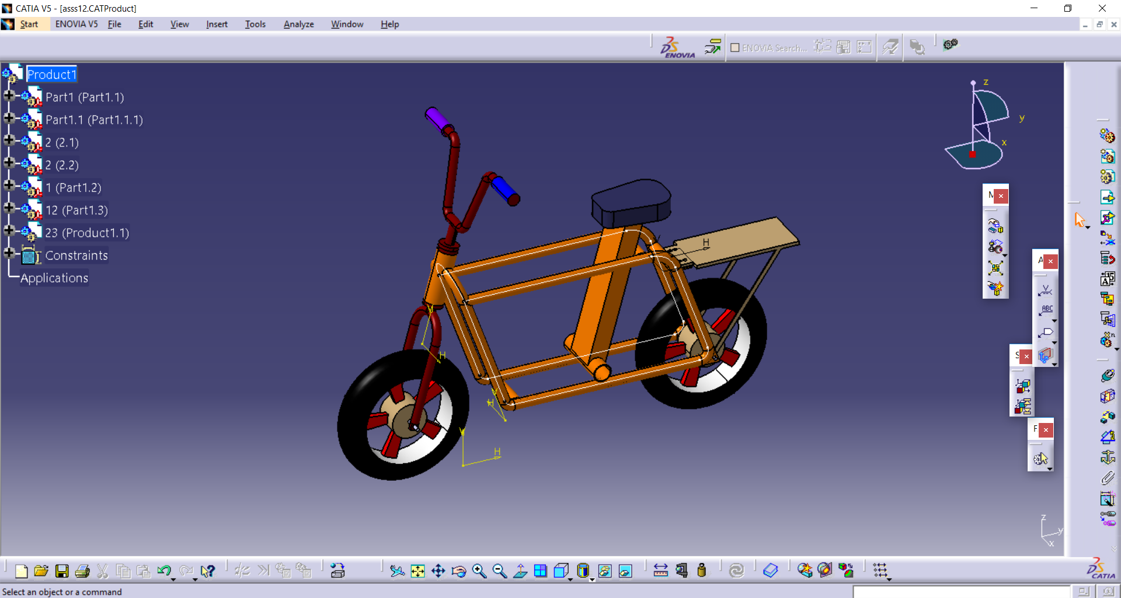The height and width of the screenshot is (598, 1121).
Task: Click the Fly Mode airplane icon
Action: pyautogui.click(x=397, y=571)
